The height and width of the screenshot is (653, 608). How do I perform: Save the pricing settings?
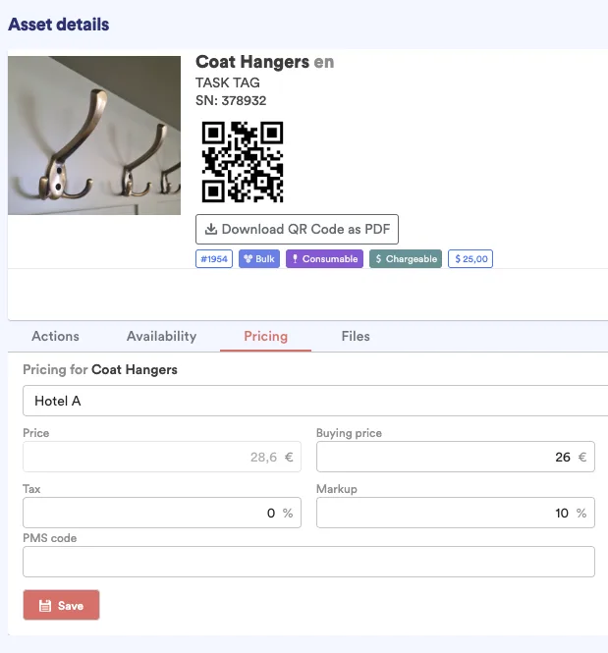point(61,605)
